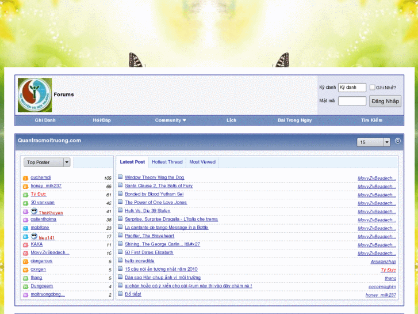Click post icon for Window Theory Wag the Dog
The height and width of the screenshot is (314, 418).
[x=121, y=177]
